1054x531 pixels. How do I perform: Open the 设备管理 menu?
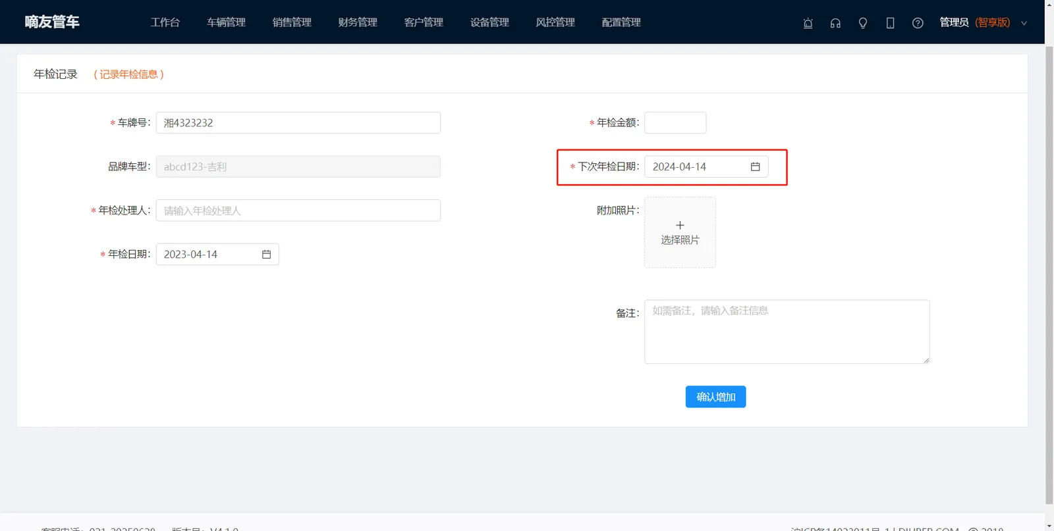point(490,22)
